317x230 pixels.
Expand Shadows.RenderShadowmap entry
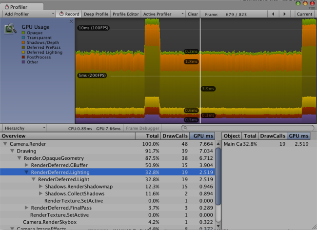pyautogui.click(x=41, y=187)
